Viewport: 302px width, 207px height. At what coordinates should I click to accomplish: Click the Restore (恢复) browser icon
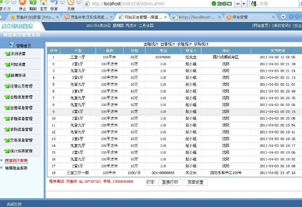pos(54,3)
